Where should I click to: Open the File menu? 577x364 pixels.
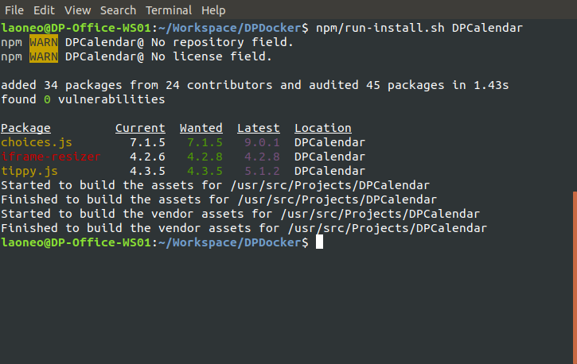coord(14,10)
